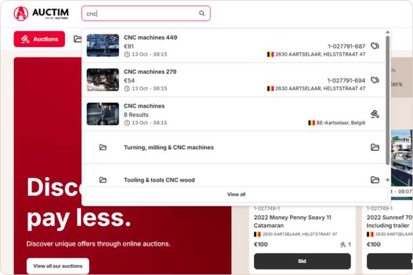Open "2022 Money Penny Seavy 11 Catamaran" listing
Screen dimensions: 413x275
click(292, 221)
